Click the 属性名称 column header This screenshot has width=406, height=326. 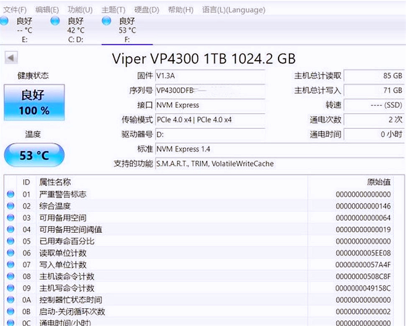(x=55, y=182)
